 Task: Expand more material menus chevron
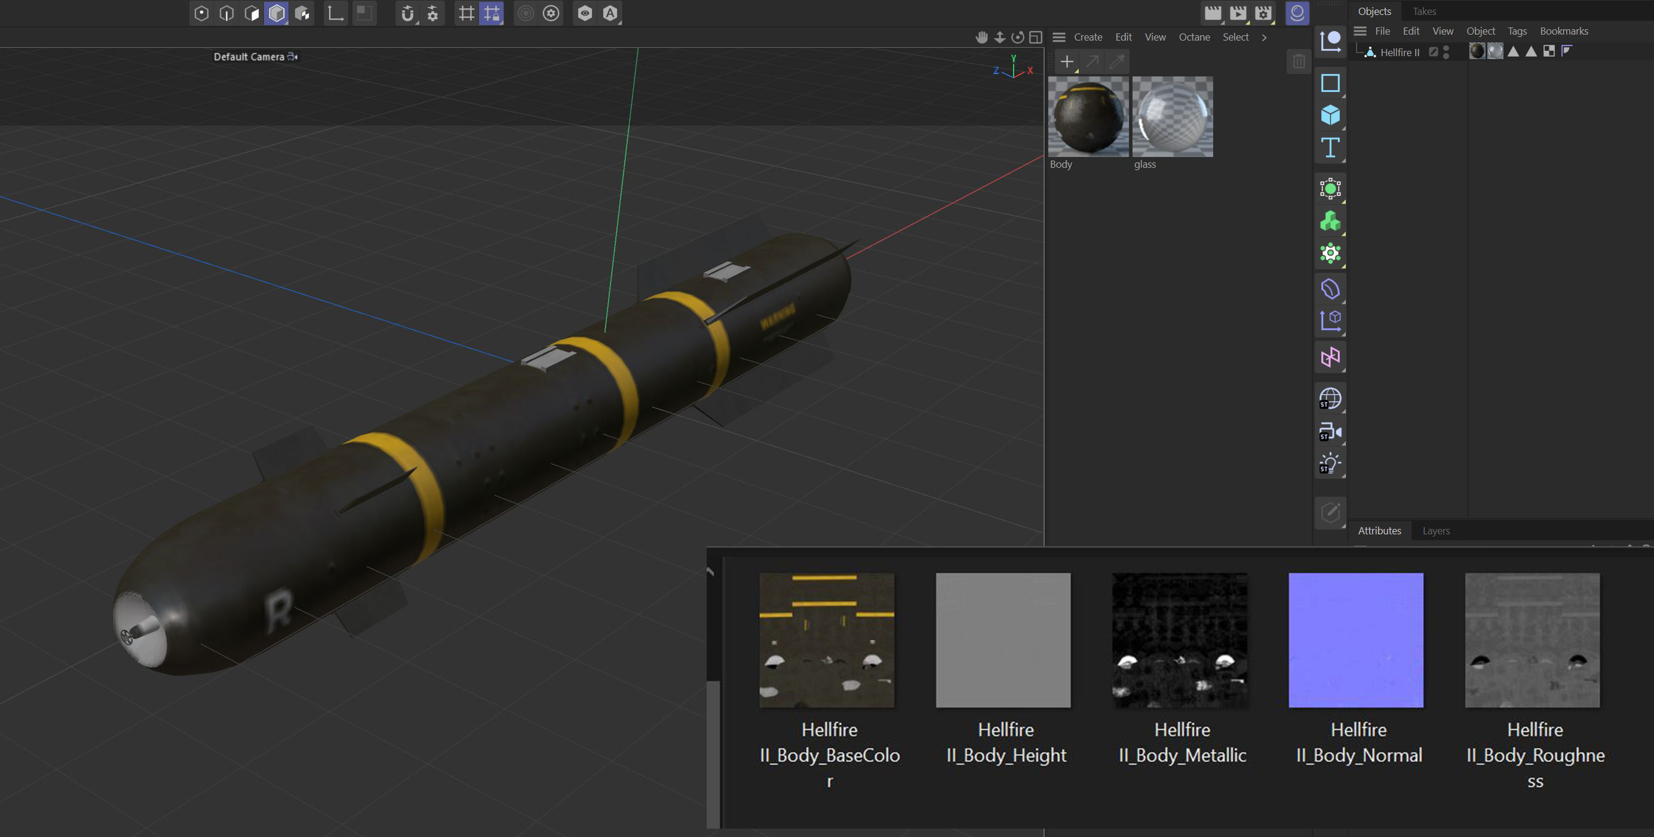pos(1265,37)
